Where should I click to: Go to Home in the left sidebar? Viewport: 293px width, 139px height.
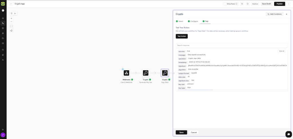[3, 18]
